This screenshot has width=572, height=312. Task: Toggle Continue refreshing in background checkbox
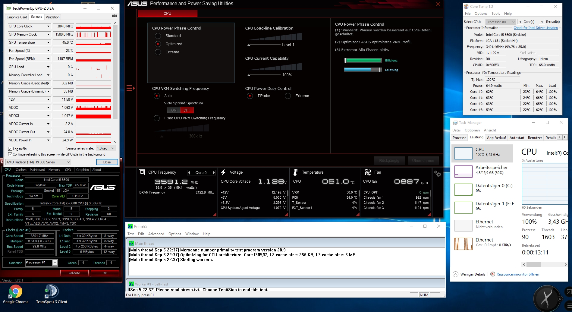(x=10, y=154)
